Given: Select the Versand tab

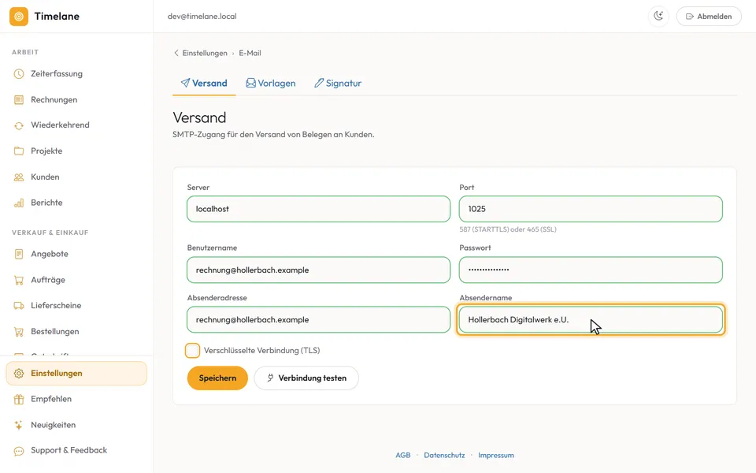Looking at the screenshot, I should pos(203,83).
